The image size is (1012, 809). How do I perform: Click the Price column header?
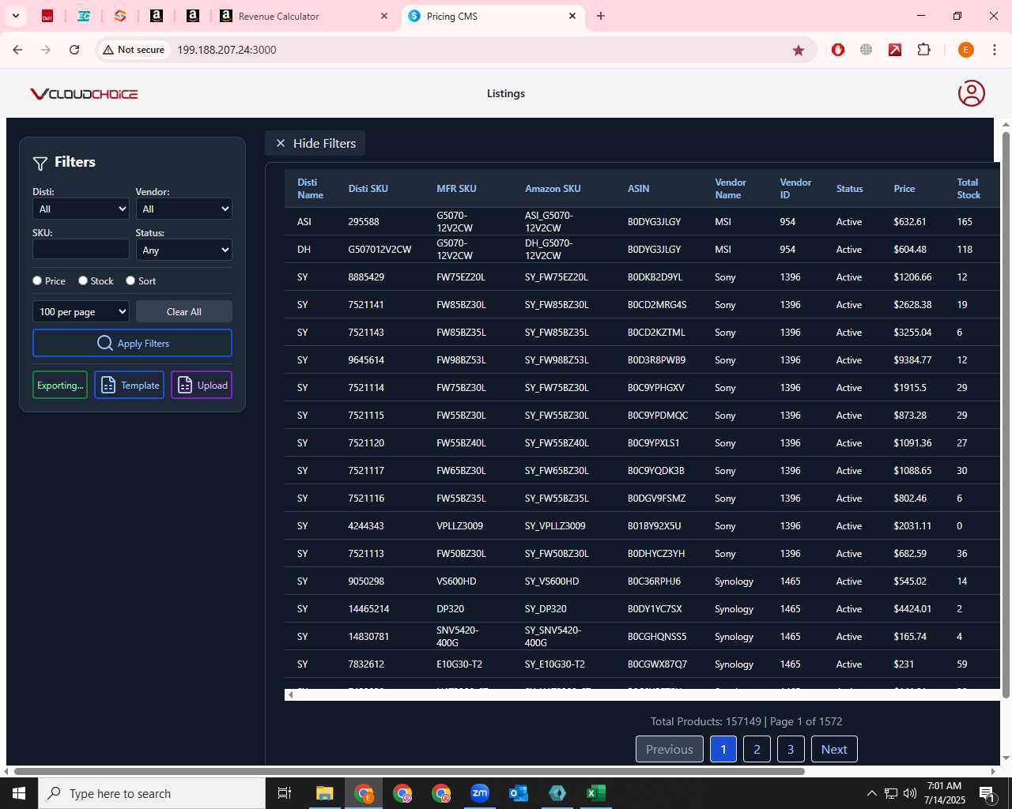(904, 189)
